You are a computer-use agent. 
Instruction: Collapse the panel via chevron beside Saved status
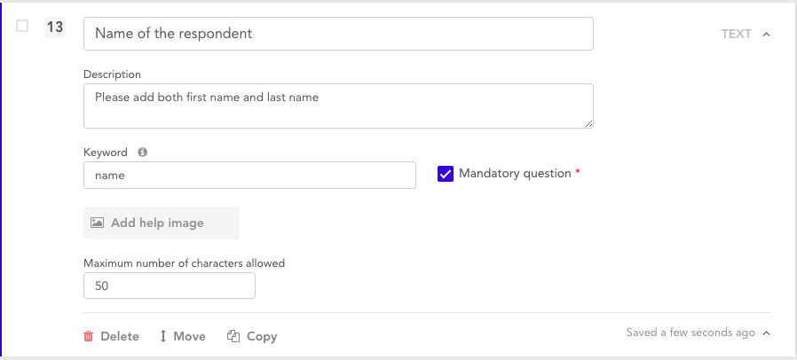(x=767, y=333)
